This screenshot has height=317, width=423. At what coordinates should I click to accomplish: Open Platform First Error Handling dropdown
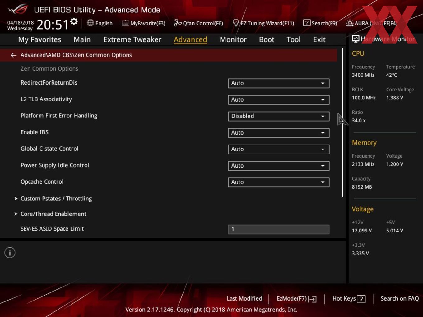click(x=279, y=116)
